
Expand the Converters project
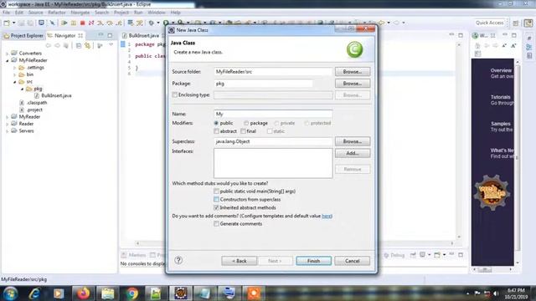click(x=8, y=54)
